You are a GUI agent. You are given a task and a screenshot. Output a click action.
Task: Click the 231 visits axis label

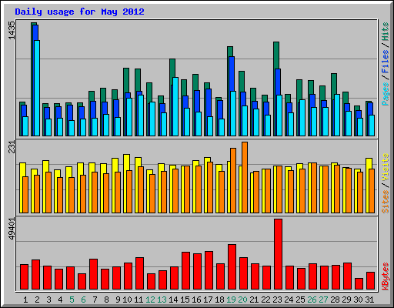tap(12, 147)
